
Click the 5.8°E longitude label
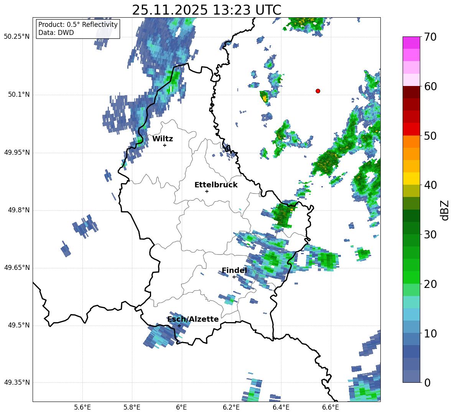[x=132, y=407]
